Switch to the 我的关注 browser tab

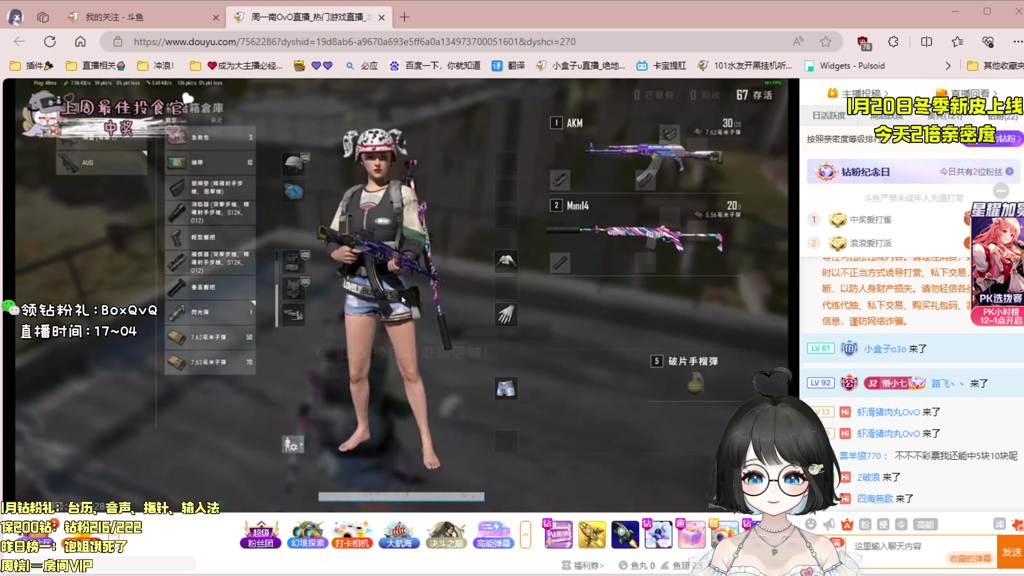click(114, 17)
